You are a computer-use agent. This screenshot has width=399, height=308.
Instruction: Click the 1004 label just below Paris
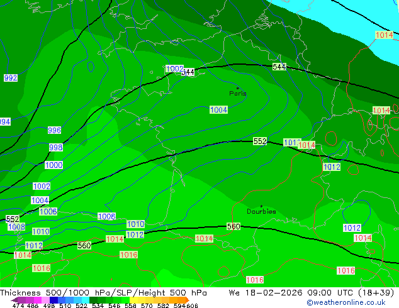point(218,110)
